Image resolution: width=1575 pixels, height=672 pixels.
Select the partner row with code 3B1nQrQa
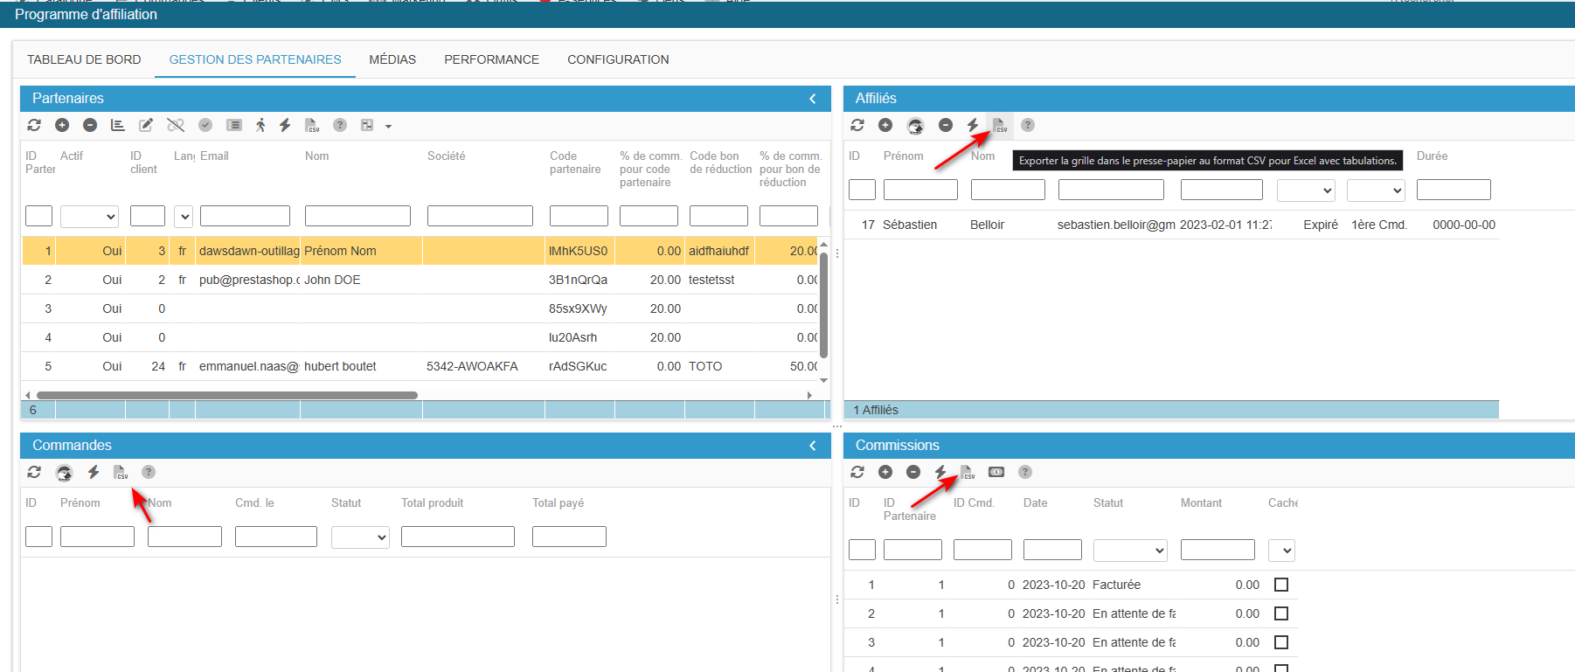[420, 280]
